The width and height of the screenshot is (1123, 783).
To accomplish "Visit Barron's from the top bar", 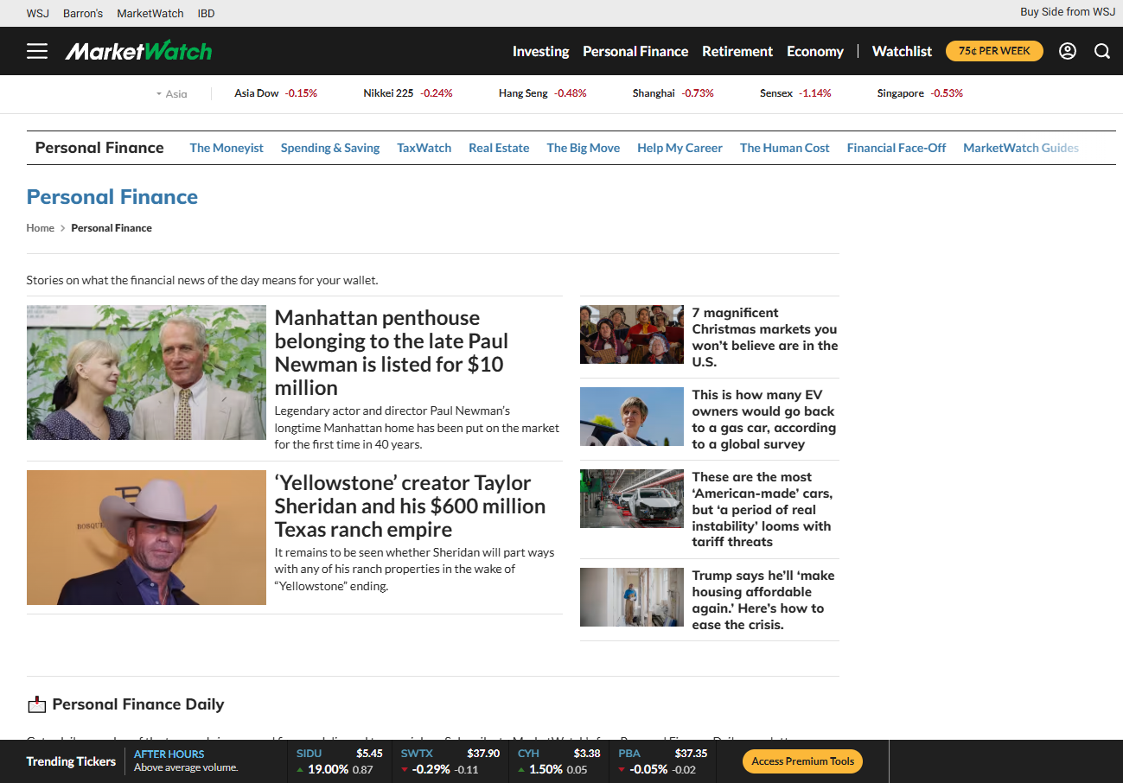I will [83, 13].
